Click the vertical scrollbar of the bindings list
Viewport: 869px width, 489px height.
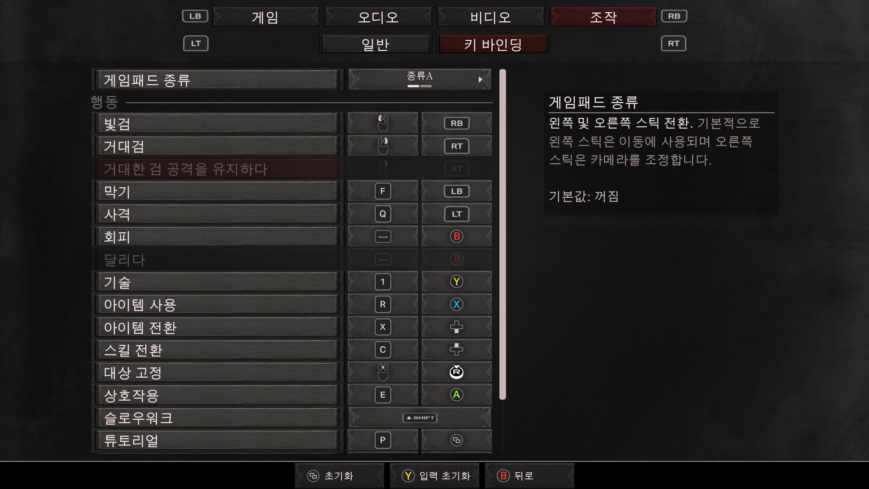tap(502, 235)
